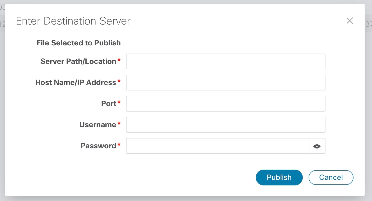Click into the Username text box
Image resolution: width=372 pixels, height=201 pixels.
pyautogui.click(x=225, y=125)
